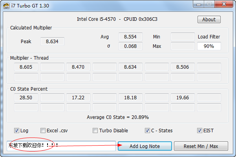Select the sigma value 0.068
236x157 pixels.
coord(130,46)
